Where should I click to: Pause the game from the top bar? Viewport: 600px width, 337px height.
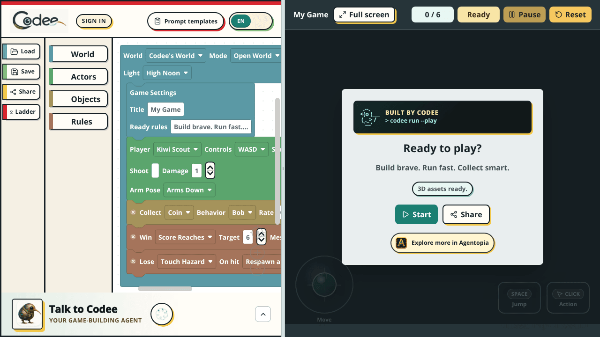pyautogui.click(x=525, y=15)
